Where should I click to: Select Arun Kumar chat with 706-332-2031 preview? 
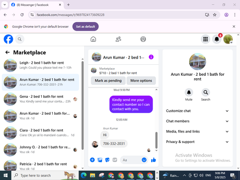point(40,82)
